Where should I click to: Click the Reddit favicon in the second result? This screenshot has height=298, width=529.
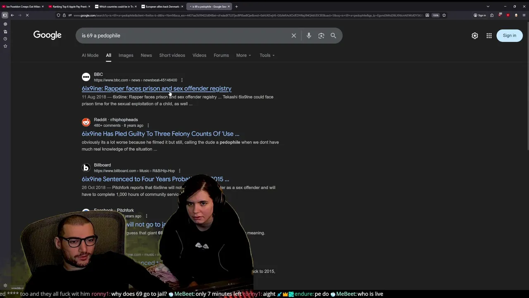[86, 122]
